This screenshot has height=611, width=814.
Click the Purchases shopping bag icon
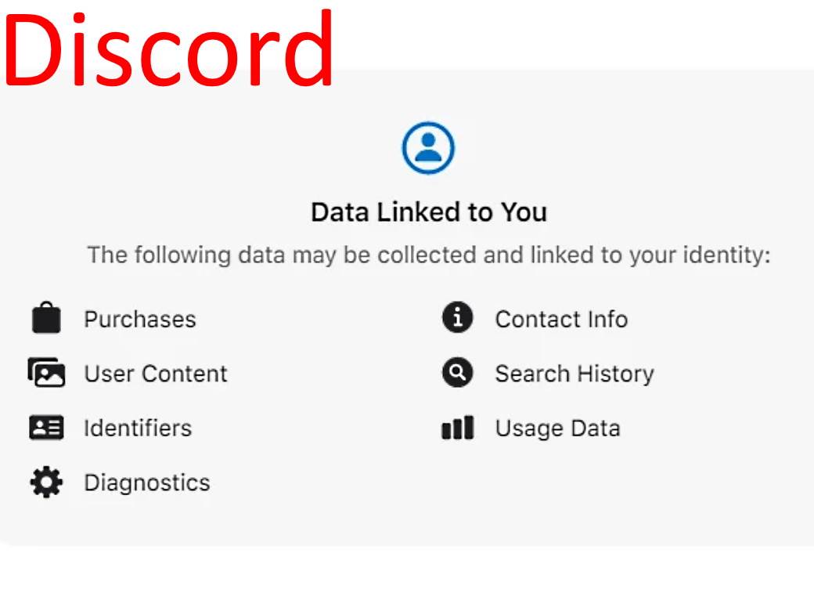(x=46, y=319)
